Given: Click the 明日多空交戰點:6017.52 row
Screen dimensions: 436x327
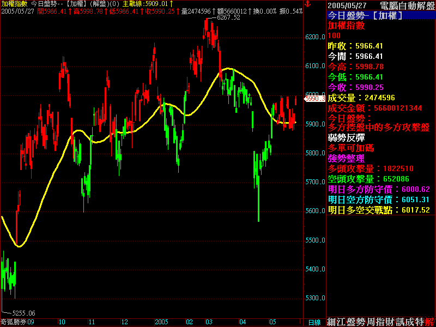Looking at the screenshot, I should pos(379,210).
